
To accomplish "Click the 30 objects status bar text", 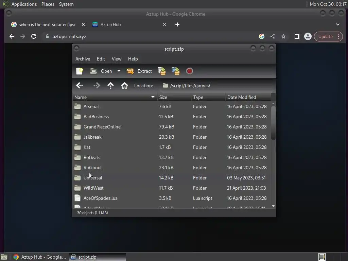I will pos(92,213).
